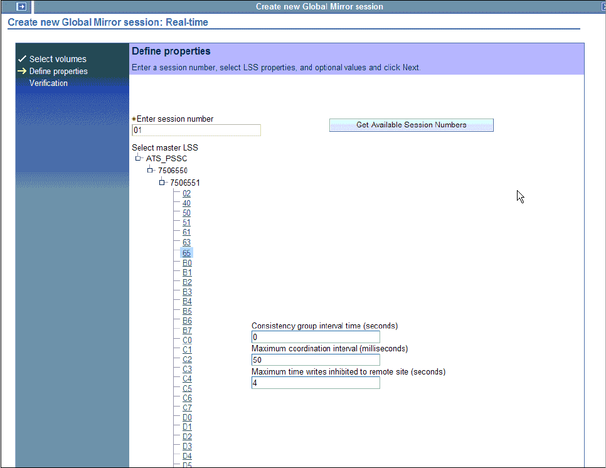The width and height of the screenshot is (606, 468).
Task: Select master LSS 02
Action: pyautogui.click(x=187, y=193)
